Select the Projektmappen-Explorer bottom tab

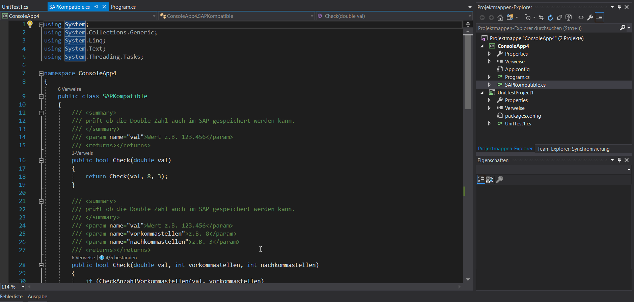tap(505, 149)
